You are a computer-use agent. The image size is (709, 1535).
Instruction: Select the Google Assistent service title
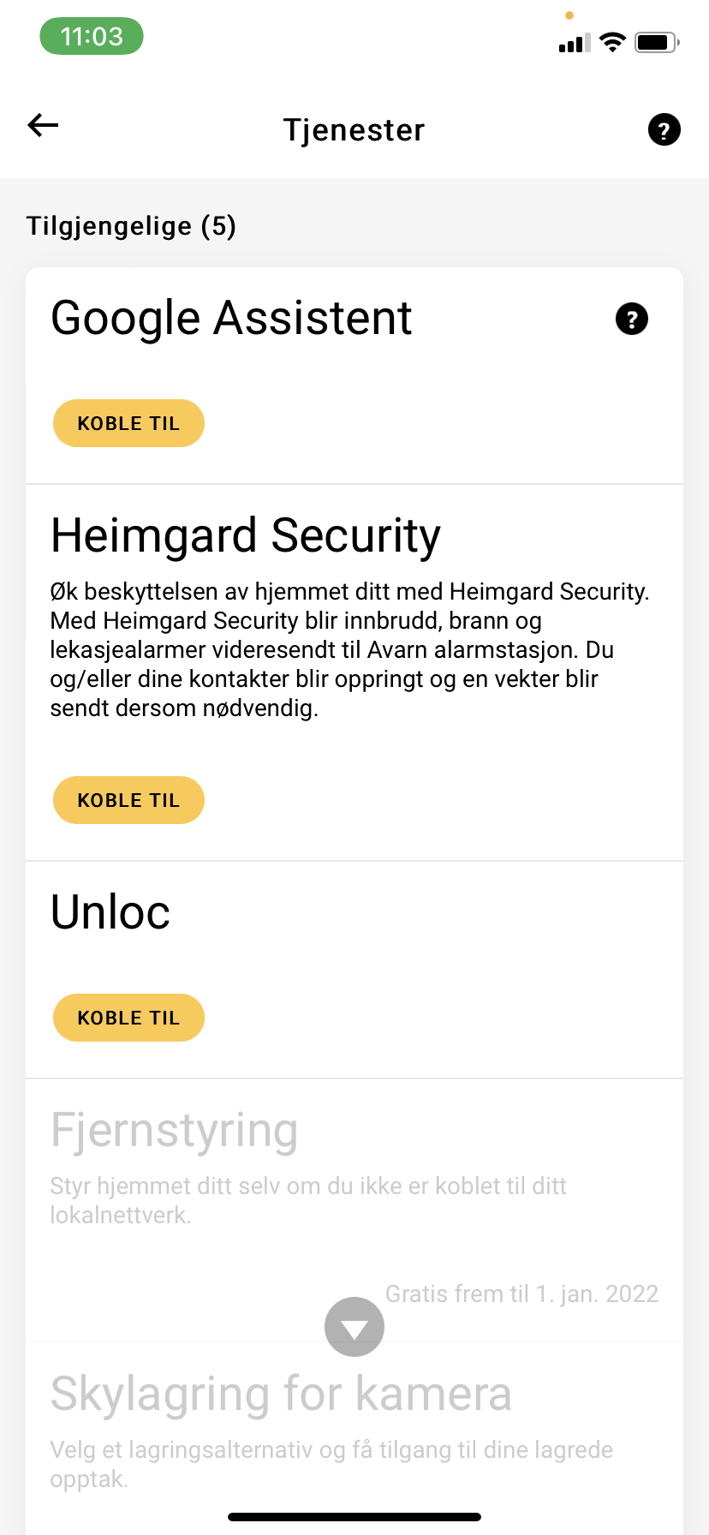click(231, 319)
